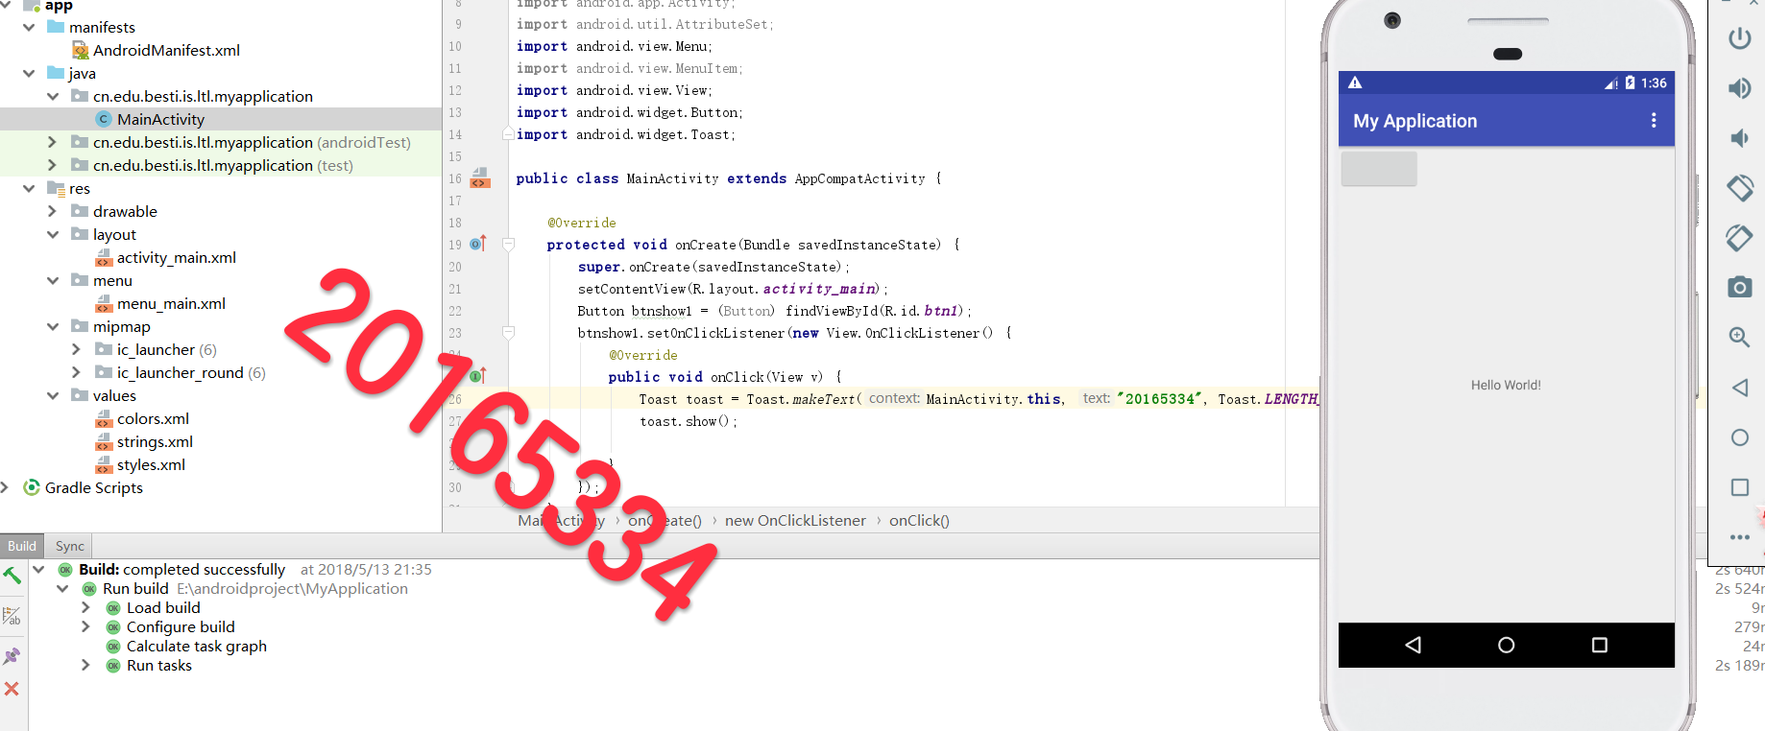The image size is (1765, 731).
Task: Click the emulator sidebar overview square icon
Action: click(x=1739, y=487)
